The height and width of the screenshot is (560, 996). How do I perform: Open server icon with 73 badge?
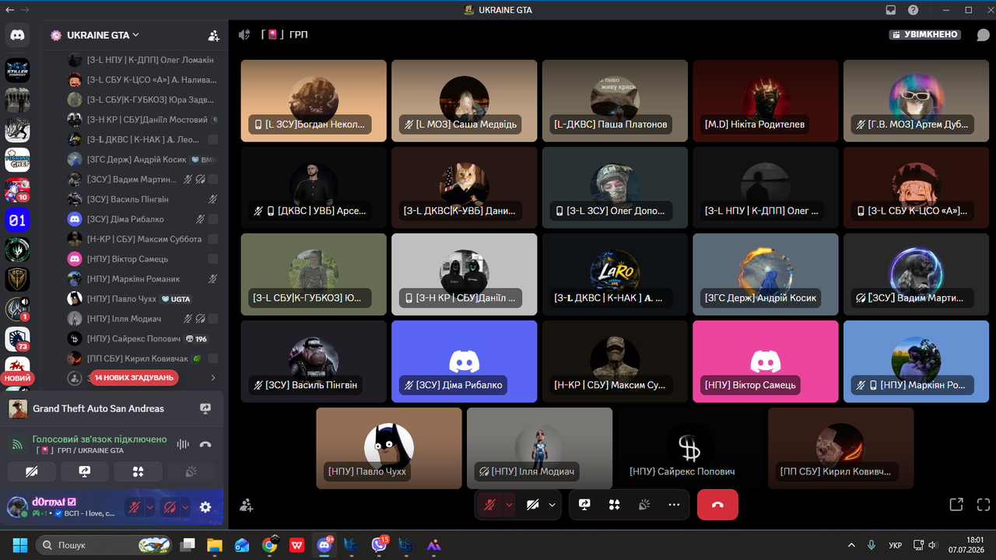[x=17, y=338]
